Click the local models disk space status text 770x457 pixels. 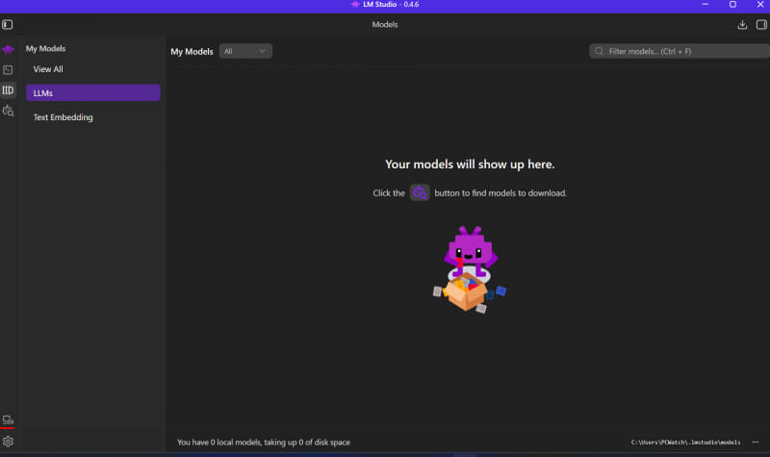[x=263, y=443]
